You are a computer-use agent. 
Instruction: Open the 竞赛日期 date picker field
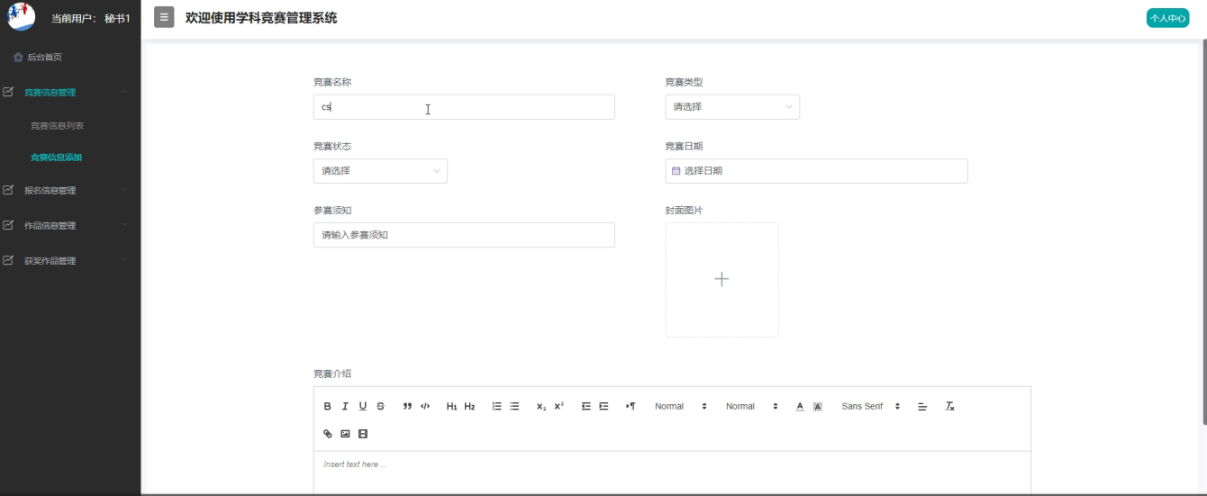point(816,171)
